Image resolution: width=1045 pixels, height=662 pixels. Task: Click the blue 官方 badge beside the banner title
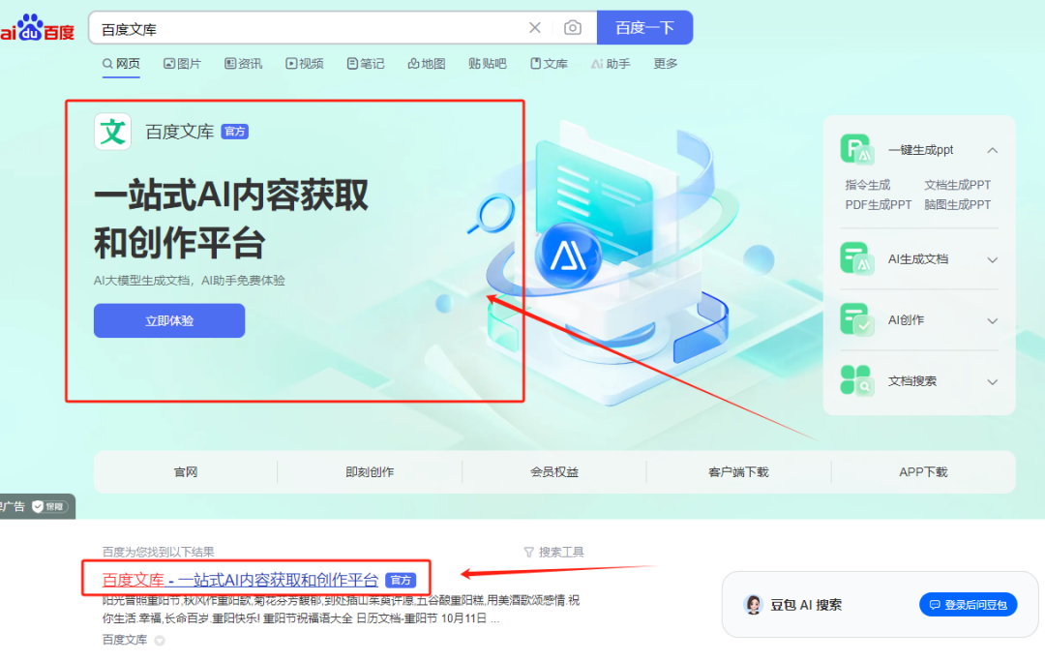235,132
